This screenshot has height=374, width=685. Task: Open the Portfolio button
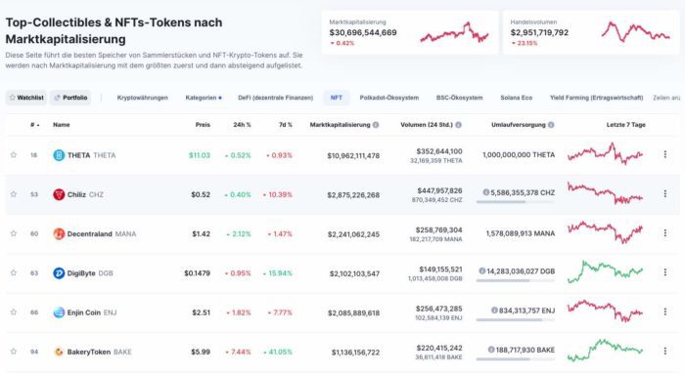(x=70, y=98)
